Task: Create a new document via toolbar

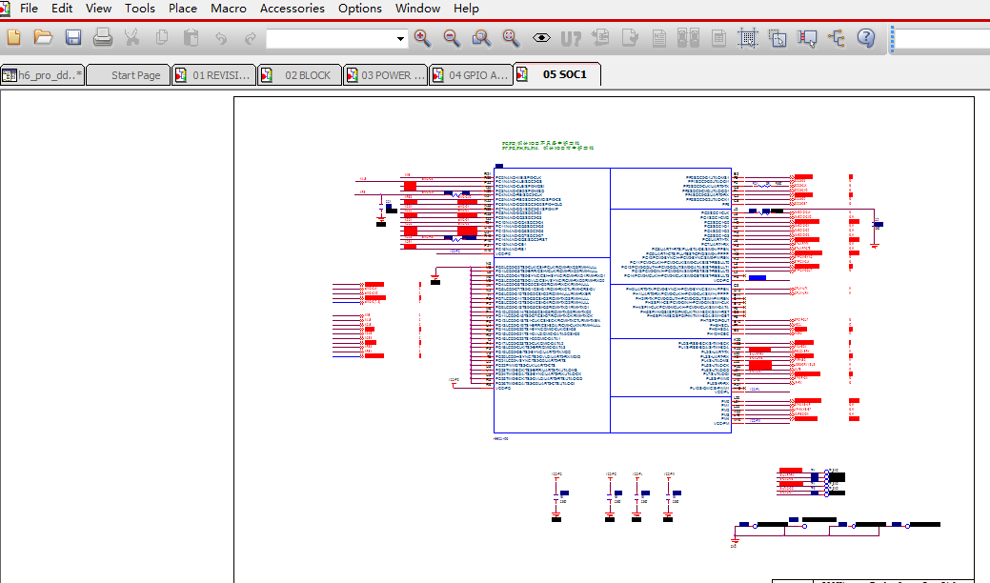Action: tap(13, 38)
